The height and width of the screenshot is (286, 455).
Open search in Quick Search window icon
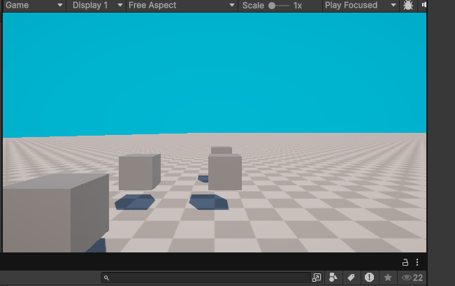pos(317,278)
